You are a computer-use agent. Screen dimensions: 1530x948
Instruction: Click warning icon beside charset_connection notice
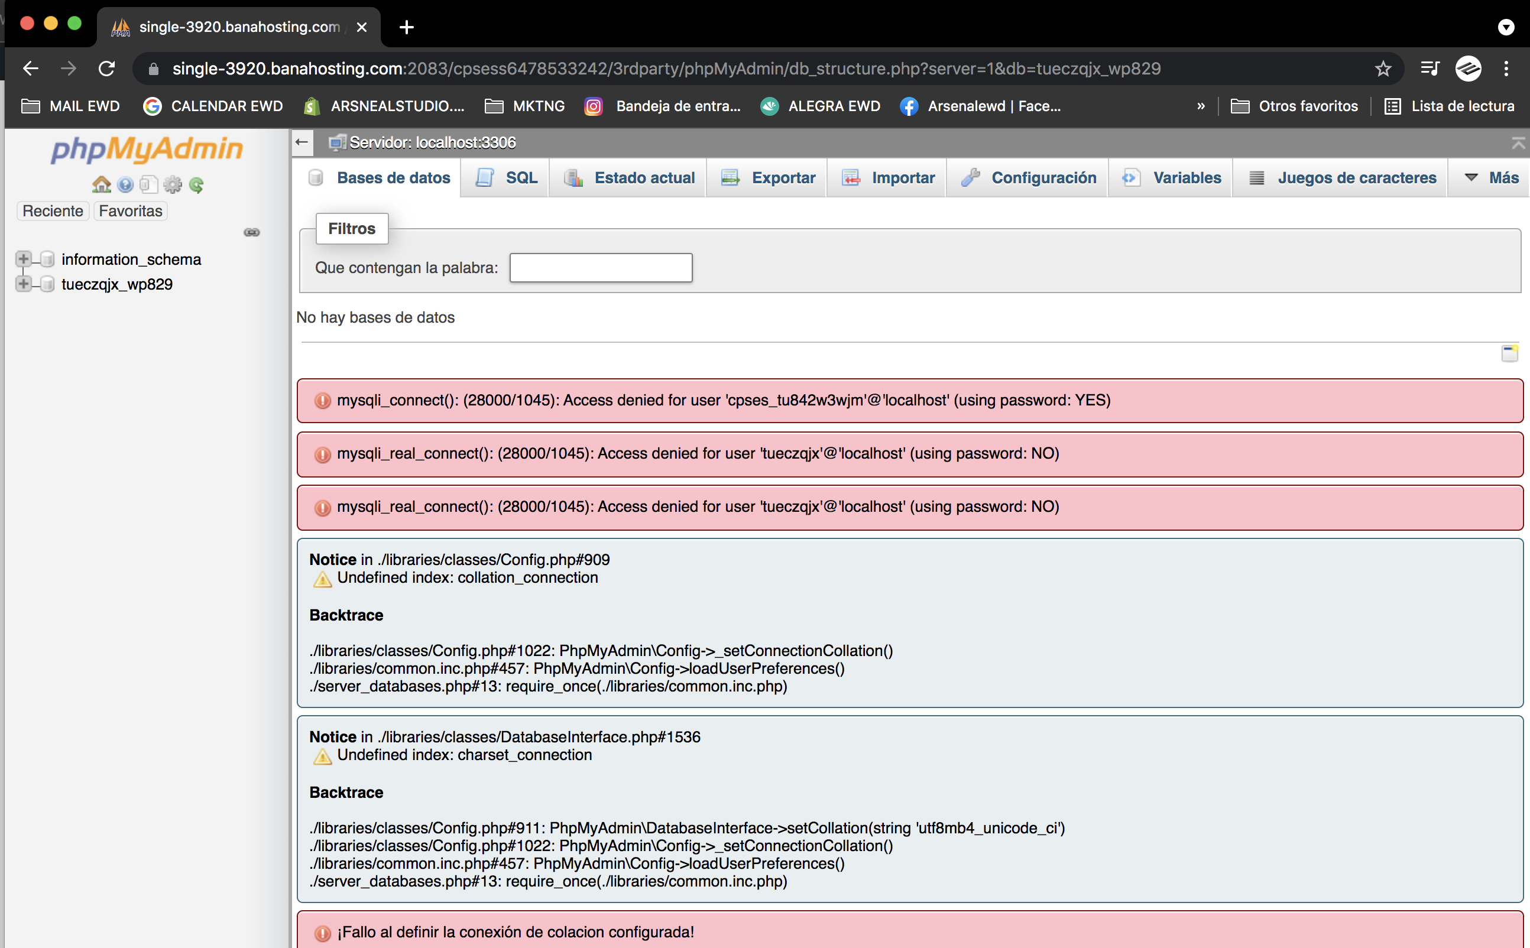322,756
